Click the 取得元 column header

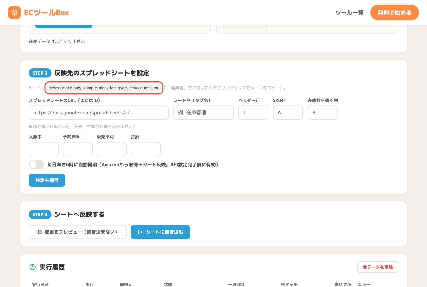[126, 284]
